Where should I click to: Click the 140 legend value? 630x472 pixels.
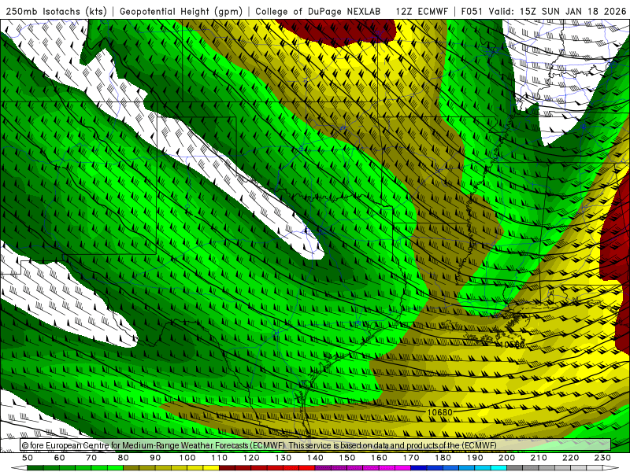coord(315,458)
